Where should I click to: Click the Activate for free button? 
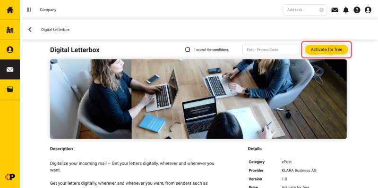point(326,49)
